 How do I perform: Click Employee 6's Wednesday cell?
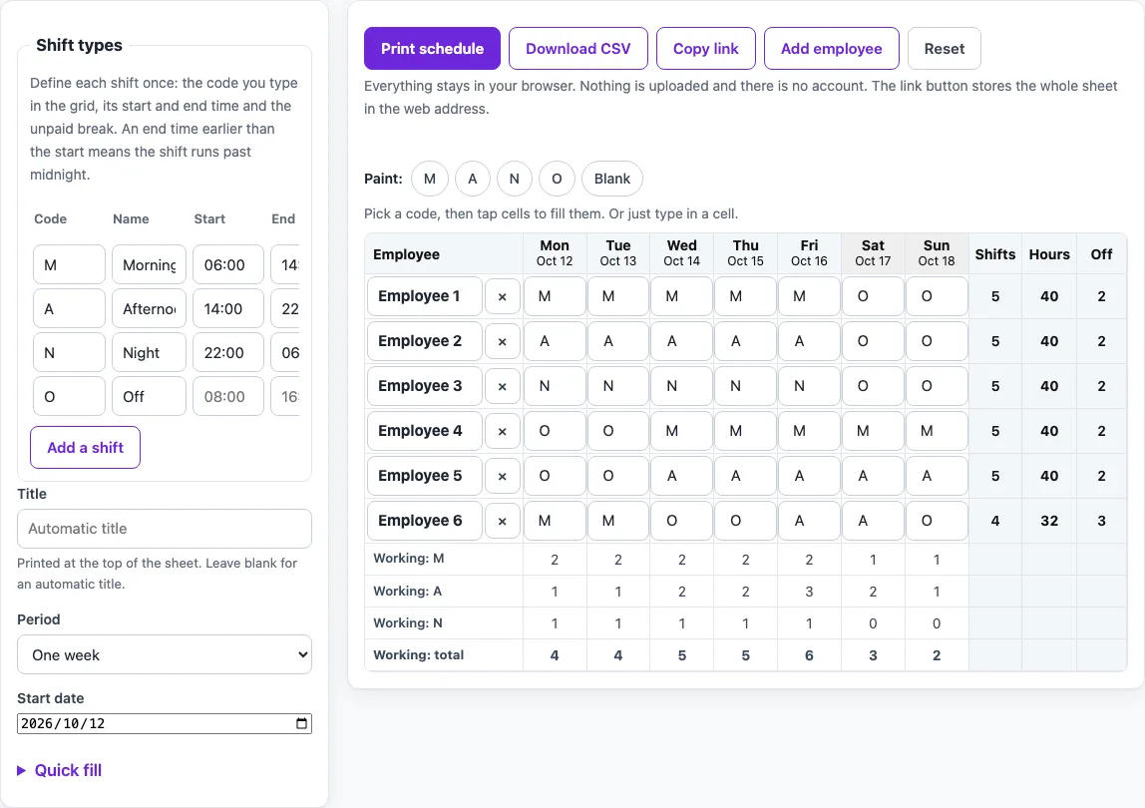(x=681, y=521)
